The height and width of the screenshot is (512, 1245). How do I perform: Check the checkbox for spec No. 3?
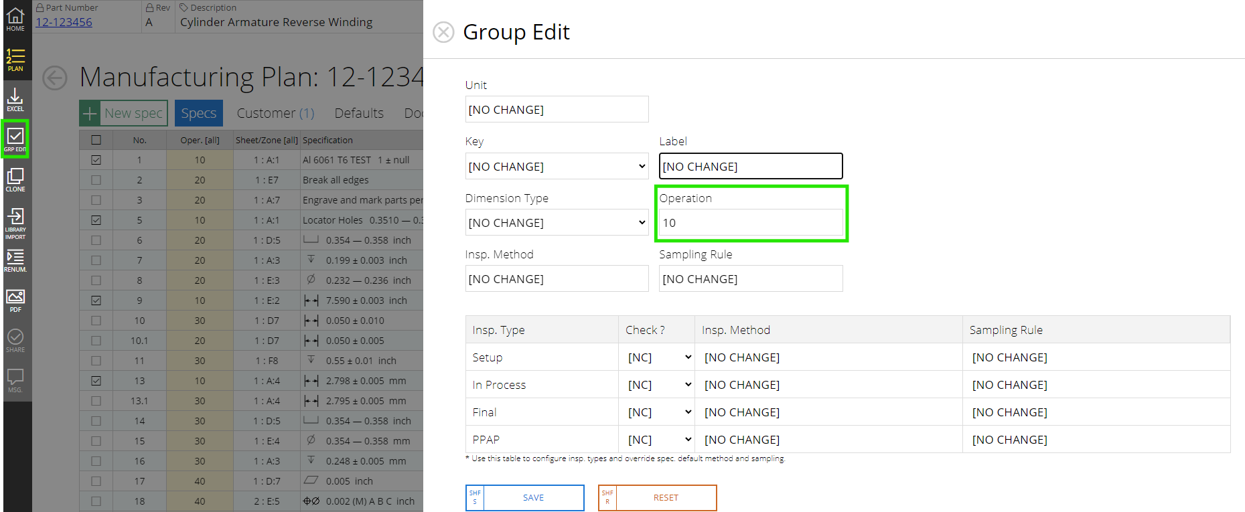point(96,200)
